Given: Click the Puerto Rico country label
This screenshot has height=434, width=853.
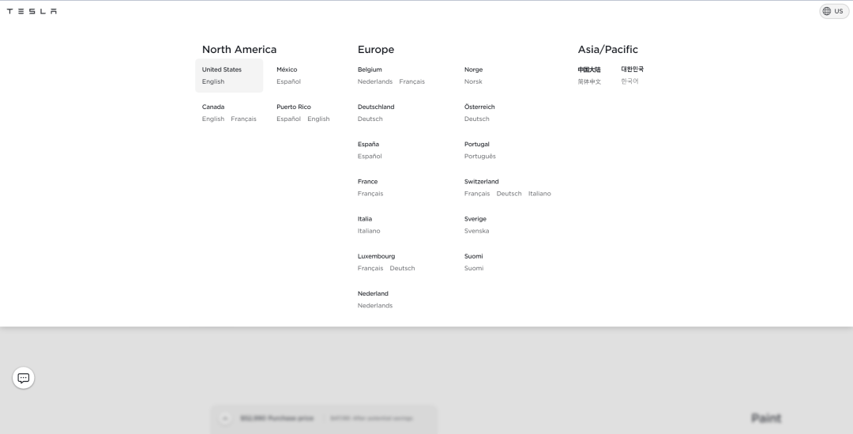Looking at the screenshot, I should [x=293, y=107].
